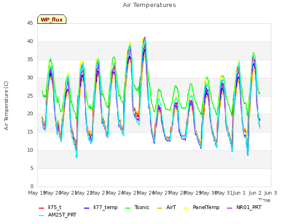This screenshot has height=224, width=299.
Task: Click the 30 y-axis tick label
Action: coord(30,78)
